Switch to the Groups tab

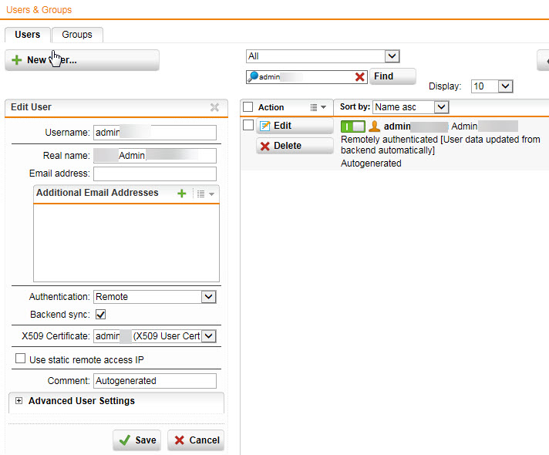point(77,35)
